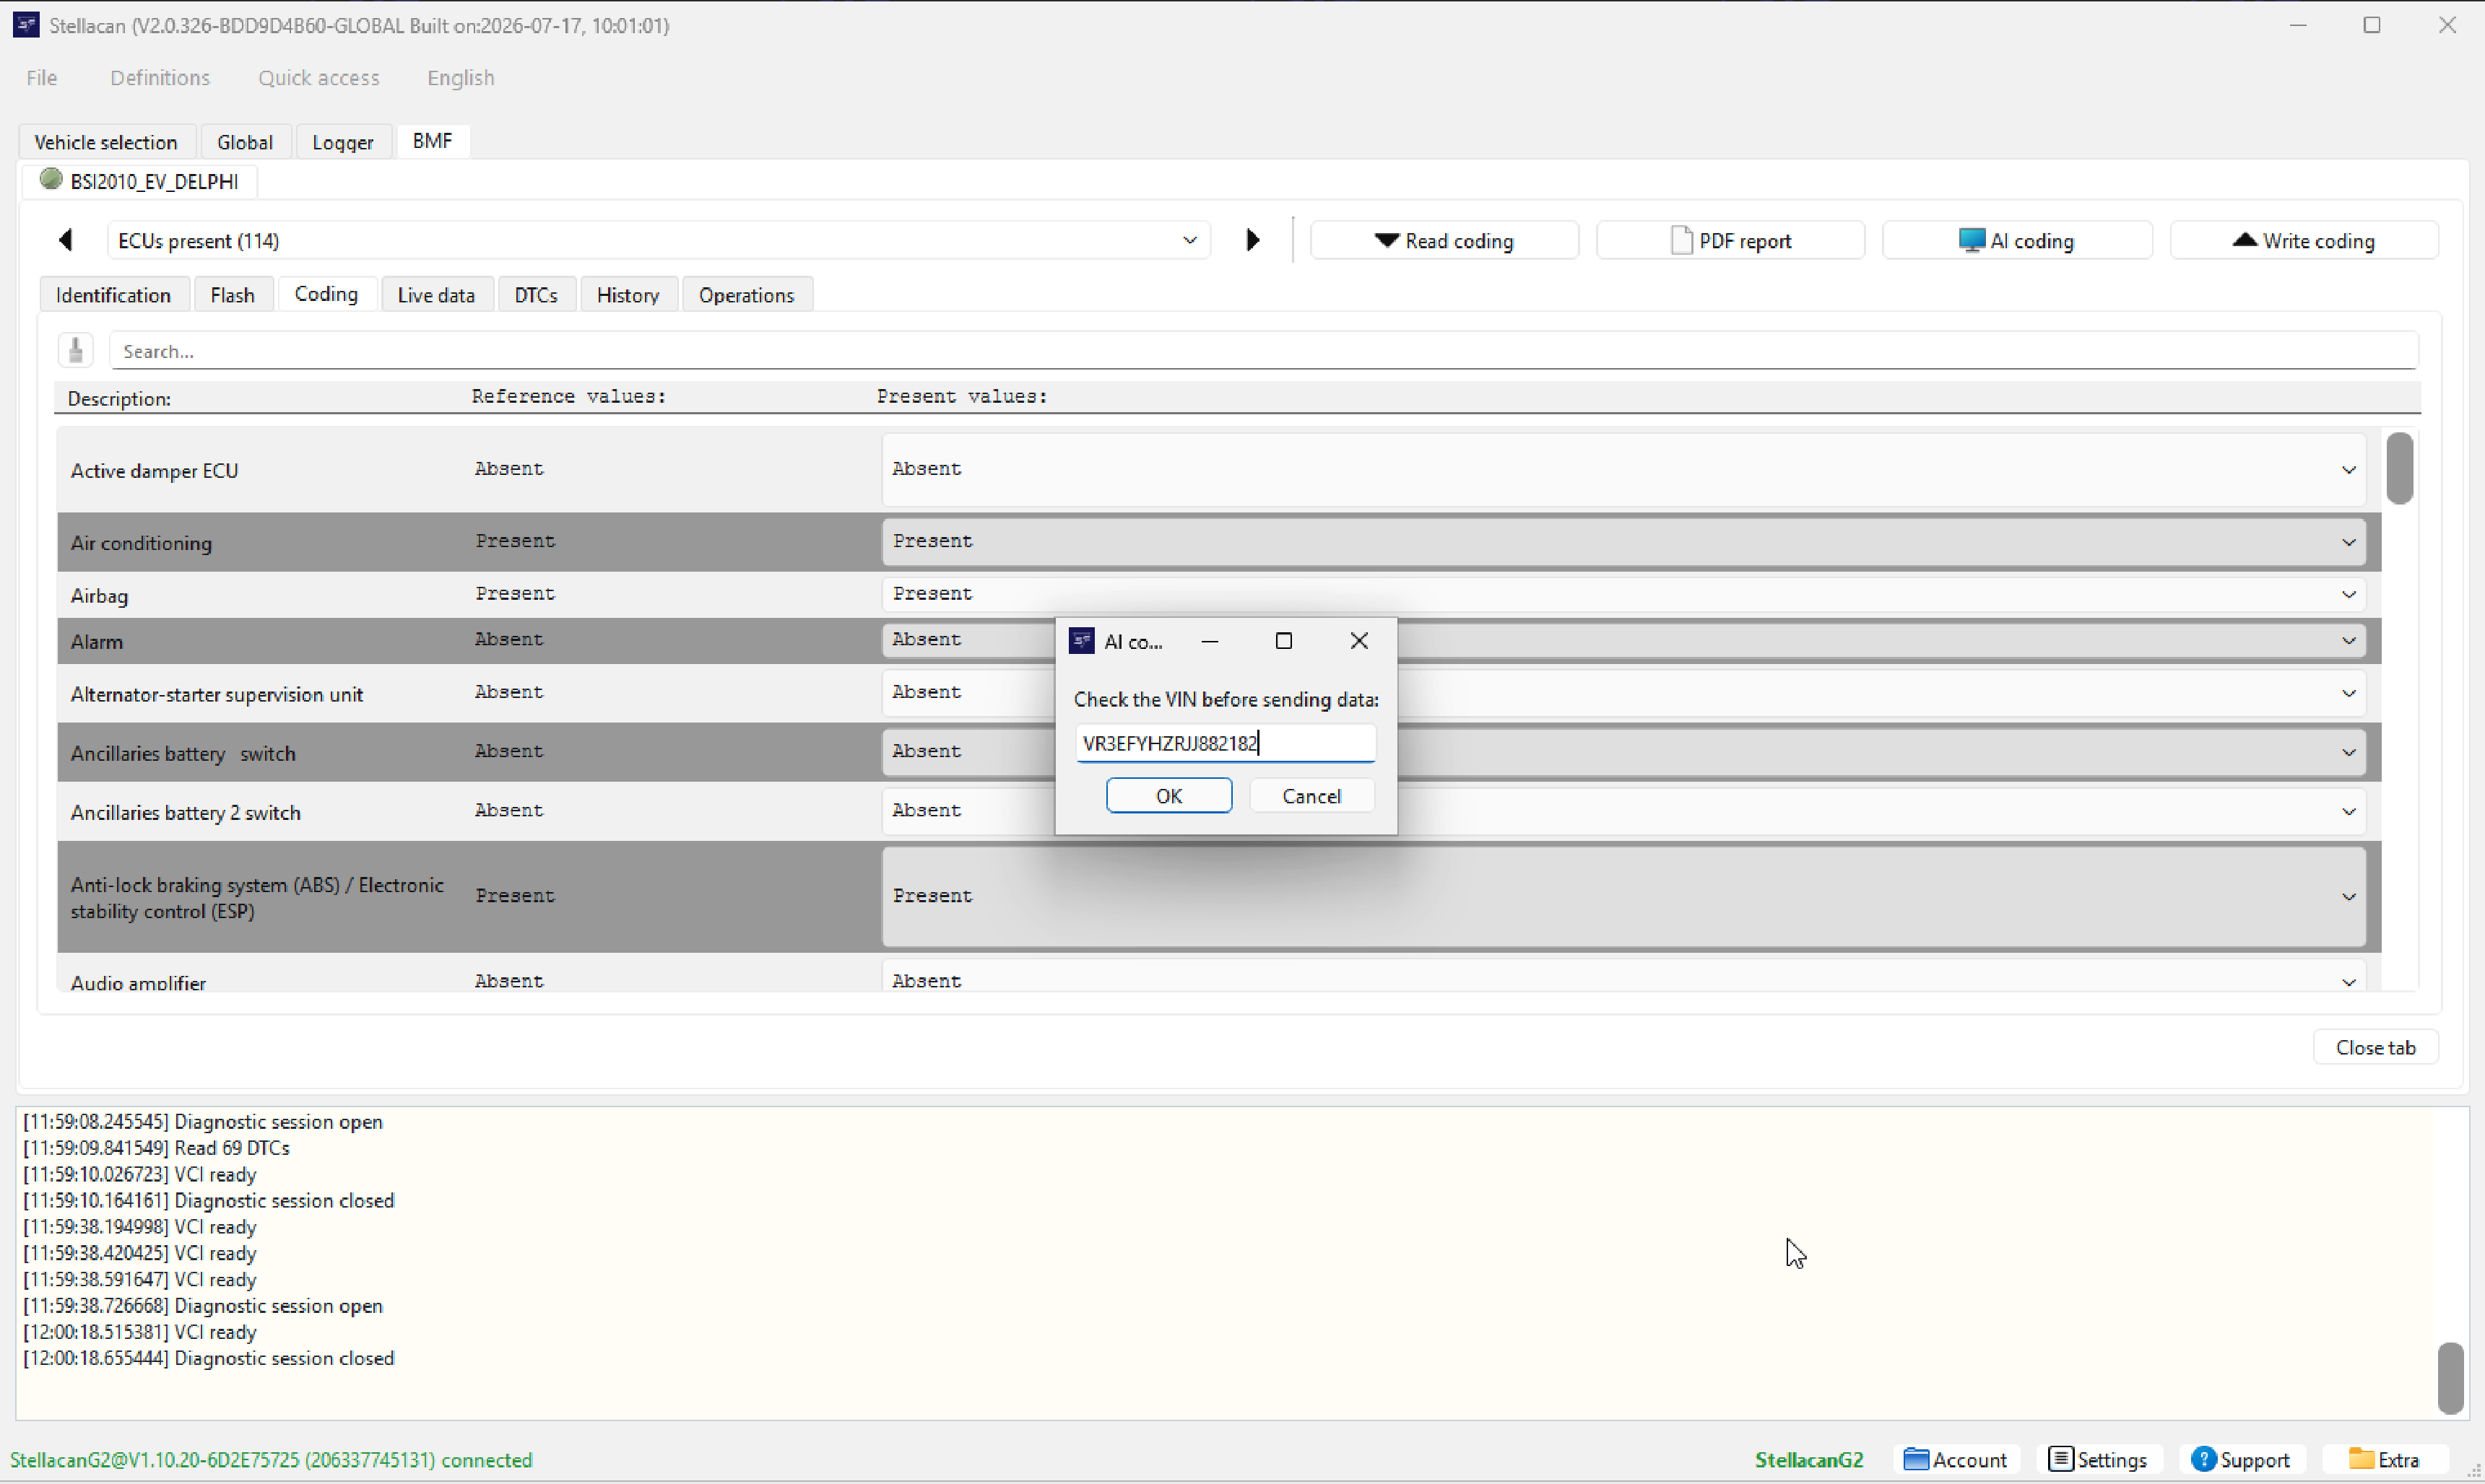Click the Read coding button
Screen dimensions: 2485x1484
coord(1444,240)
